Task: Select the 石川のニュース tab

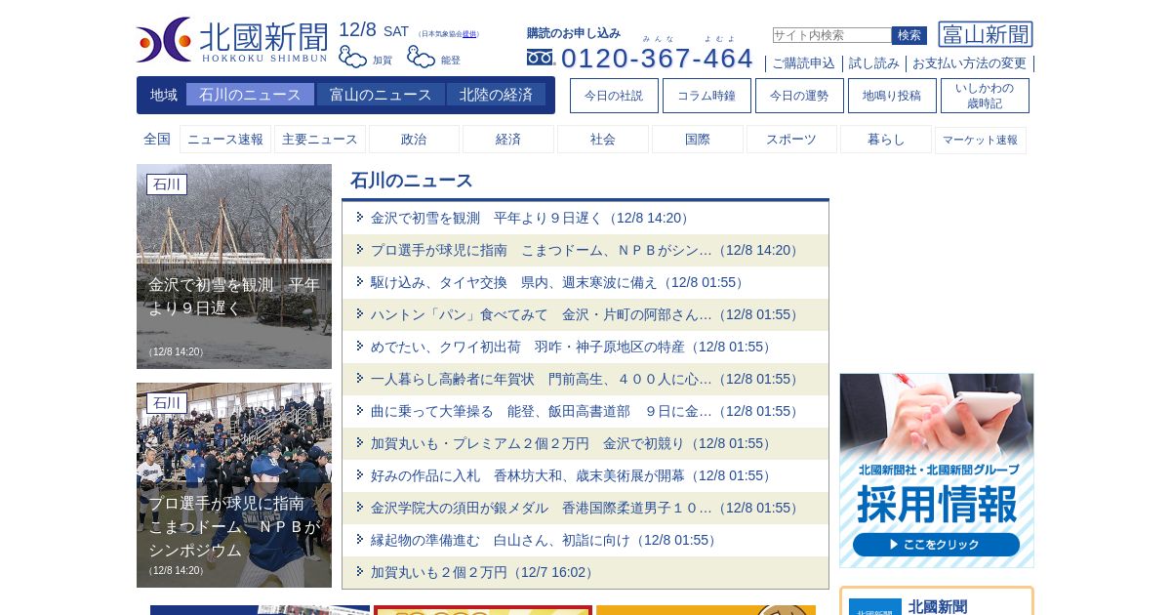Action: [x=250, y=95]
